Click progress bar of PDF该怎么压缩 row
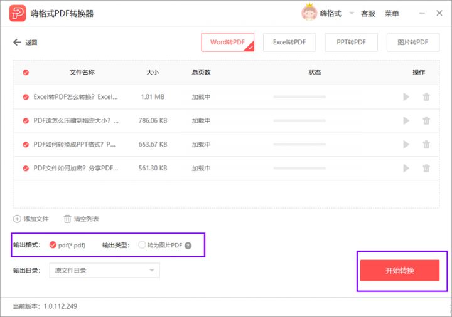452x317 pixels. [300, 120]
